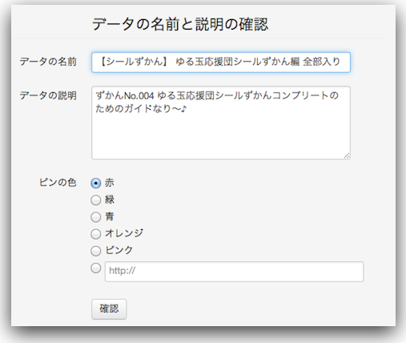Viewport: 406px width, 343px height.
Task: Click the オレンジ label text
Action: click(x=124, y=233)
